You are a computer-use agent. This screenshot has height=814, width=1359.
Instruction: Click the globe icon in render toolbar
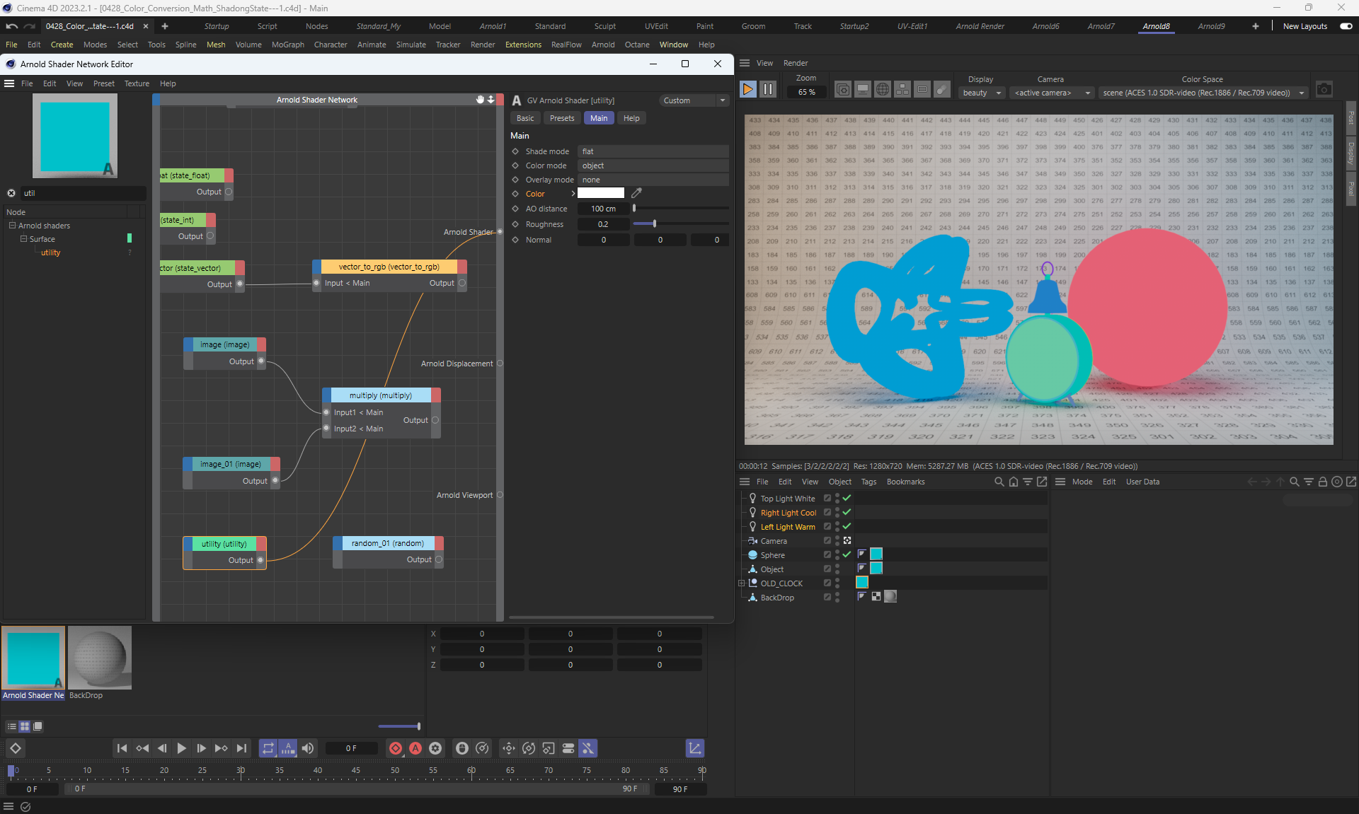[882, 89]
